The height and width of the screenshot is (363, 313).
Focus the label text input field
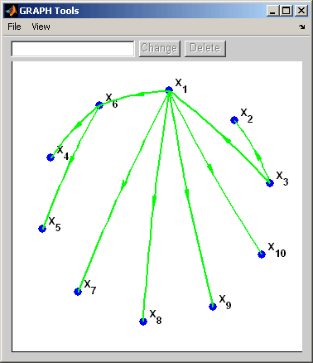73,49
